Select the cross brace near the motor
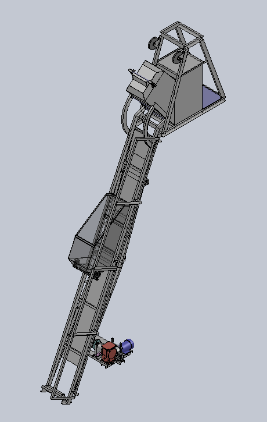The width and height of the screenshot is (267, 422). pyautogui.click(x=85, y=334)
